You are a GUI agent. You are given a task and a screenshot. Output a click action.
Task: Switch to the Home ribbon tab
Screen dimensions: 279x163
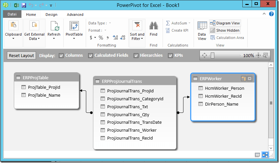31,15
